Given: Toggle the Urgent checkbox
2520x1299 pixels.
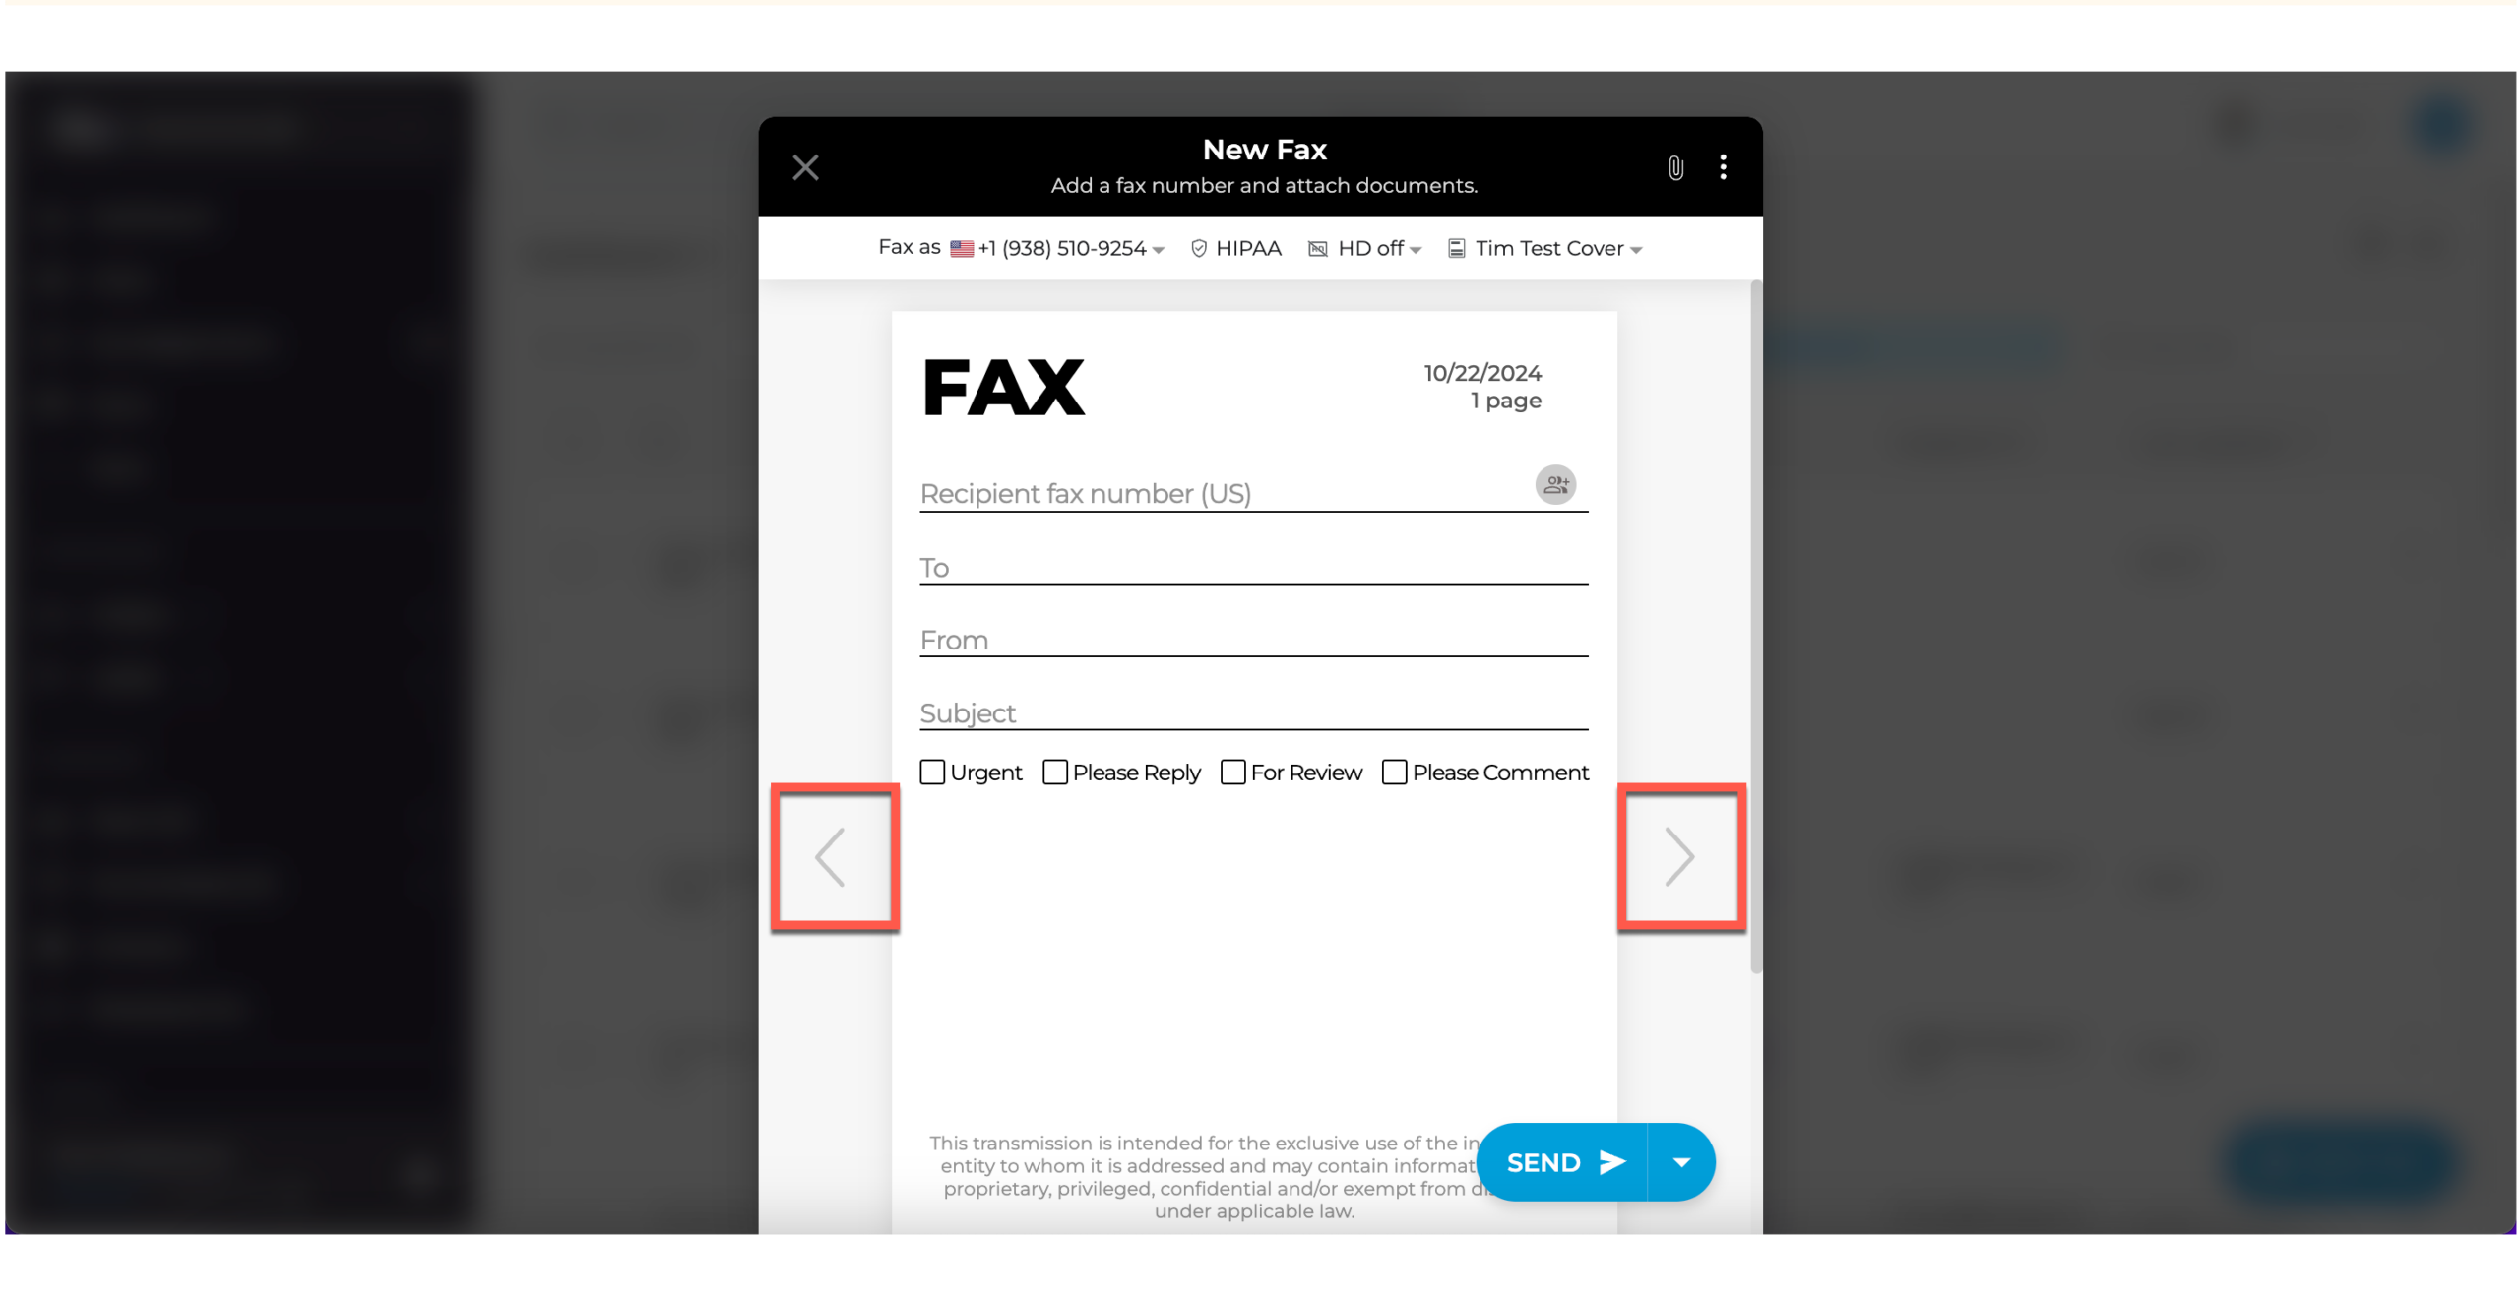Looking at the screenshot, I should 931,773.
